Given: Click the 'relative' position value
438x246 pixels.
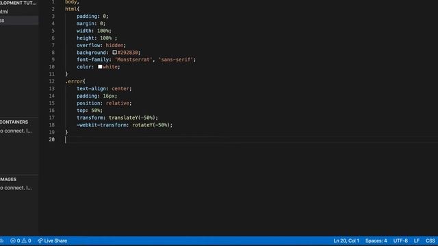Looking at the screenshot, I should tap(118, 103).
